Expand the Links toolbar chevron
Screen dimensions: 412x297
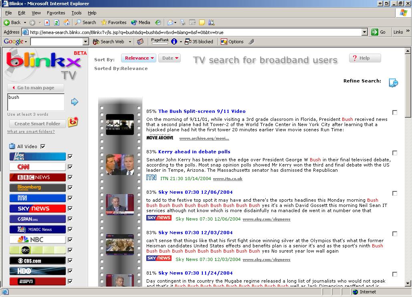pos(408,31)
